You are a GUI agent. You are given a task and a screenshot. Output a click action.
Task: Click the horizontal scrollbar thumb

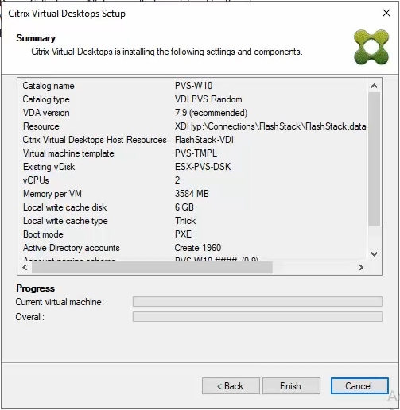click(x=152, y=268)
